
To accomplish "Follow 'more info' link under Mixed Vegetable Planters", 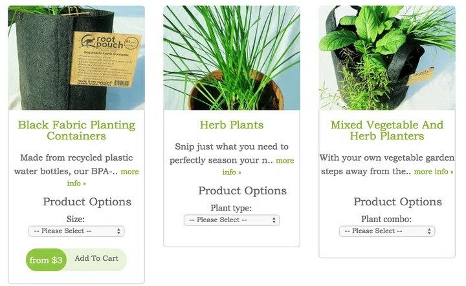I will coord(433,172).
